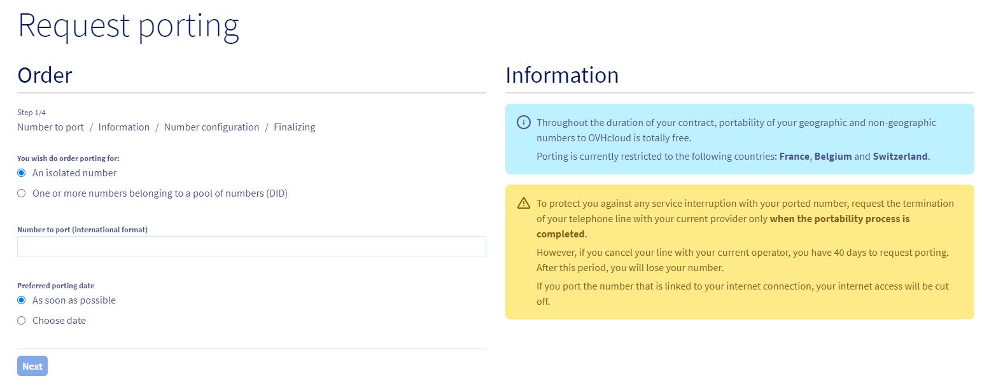Pick the 'Choose date' radio option
This screenshot has height=385, width=982.
(x=22, y=321)
